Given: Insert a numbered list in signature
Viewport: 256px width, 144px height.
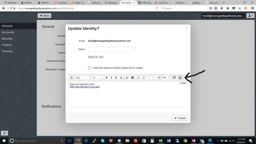Looking at the screenshot, I should click(139, 78).
